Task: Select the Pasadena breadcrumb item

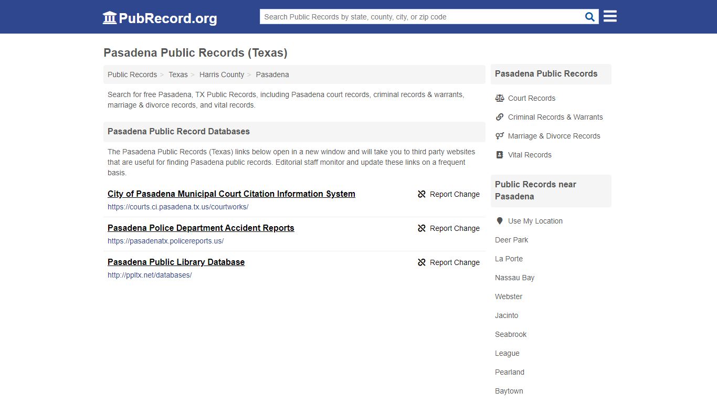Action: click(x=272, y=75)
